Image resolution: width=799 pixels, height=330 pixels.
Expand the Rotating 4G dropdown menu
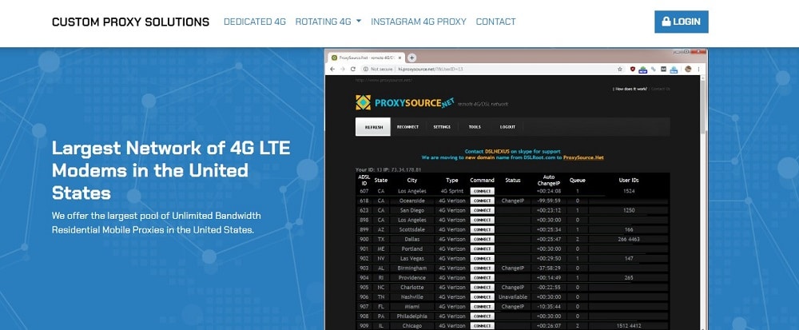point(328,22)
